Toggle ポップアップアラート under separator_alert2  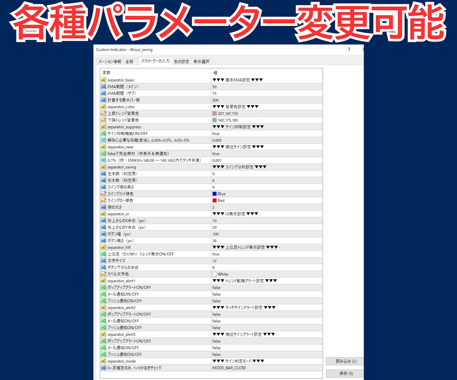[x=267, y=314]
